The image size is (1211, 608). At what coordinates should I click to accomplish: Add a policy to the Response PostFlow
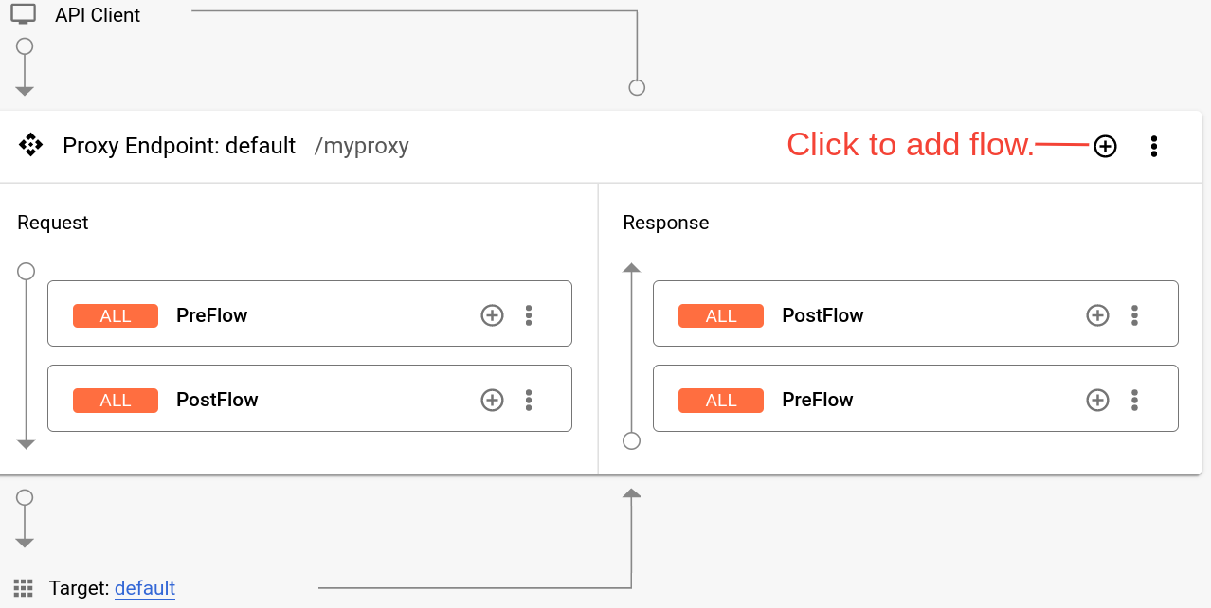1097,314
